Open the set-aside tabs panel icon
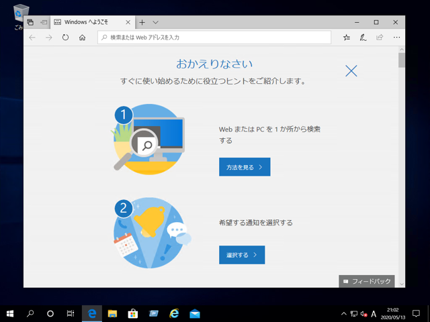 (30, 22)
